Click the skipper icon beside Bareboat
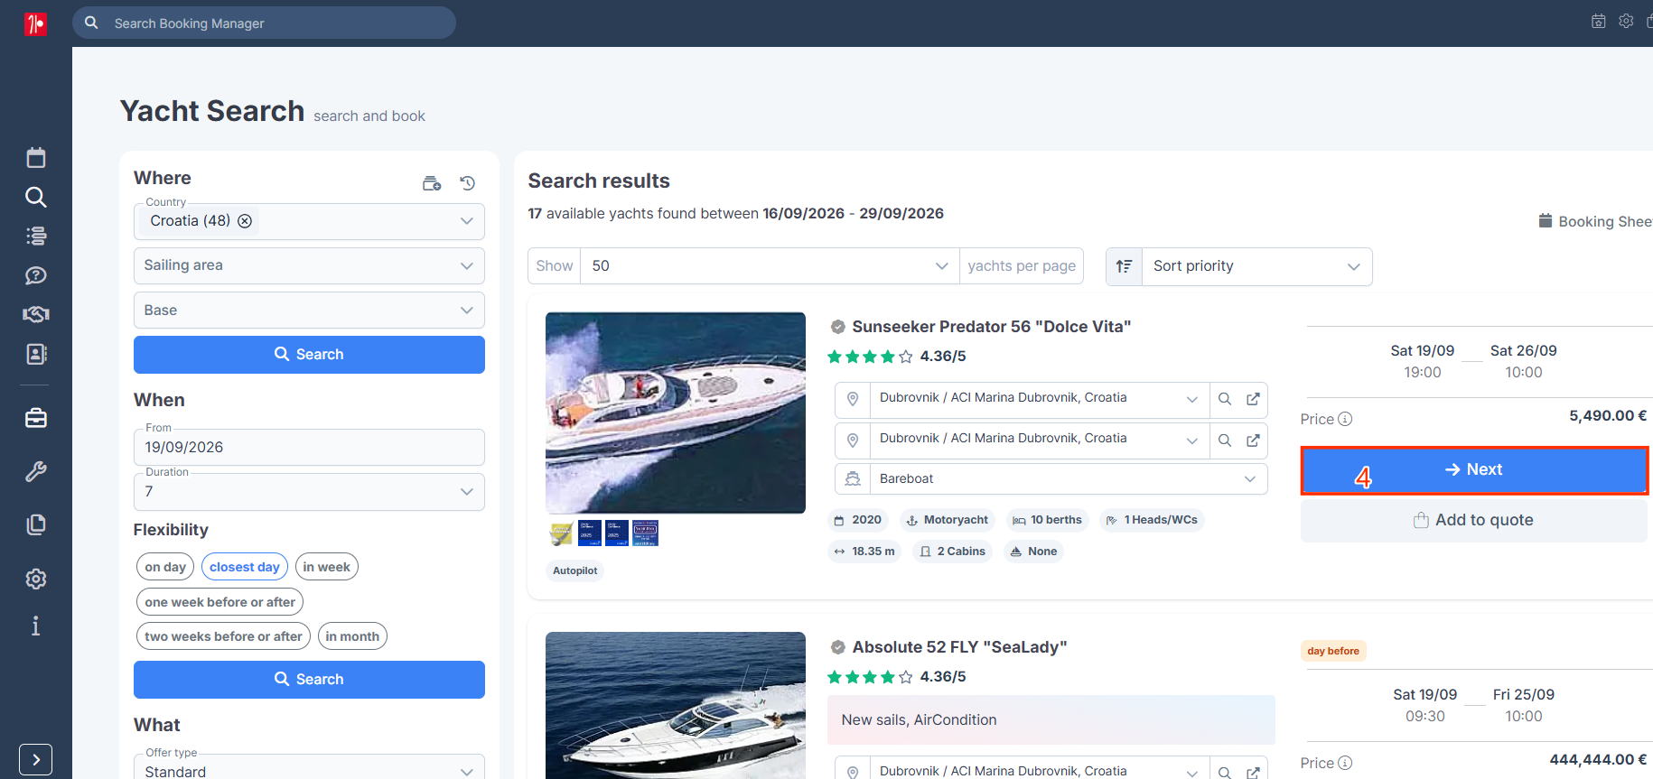Viewport: 1653px width, 779px height. [853, 479]
